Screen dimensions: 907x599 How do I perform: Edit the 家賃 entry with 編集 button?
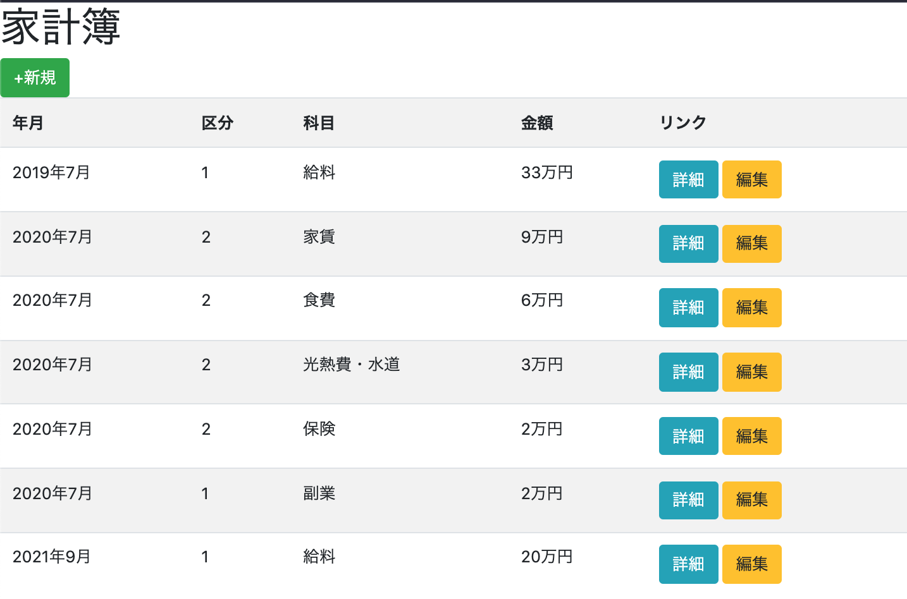click(x=751, y=243)
